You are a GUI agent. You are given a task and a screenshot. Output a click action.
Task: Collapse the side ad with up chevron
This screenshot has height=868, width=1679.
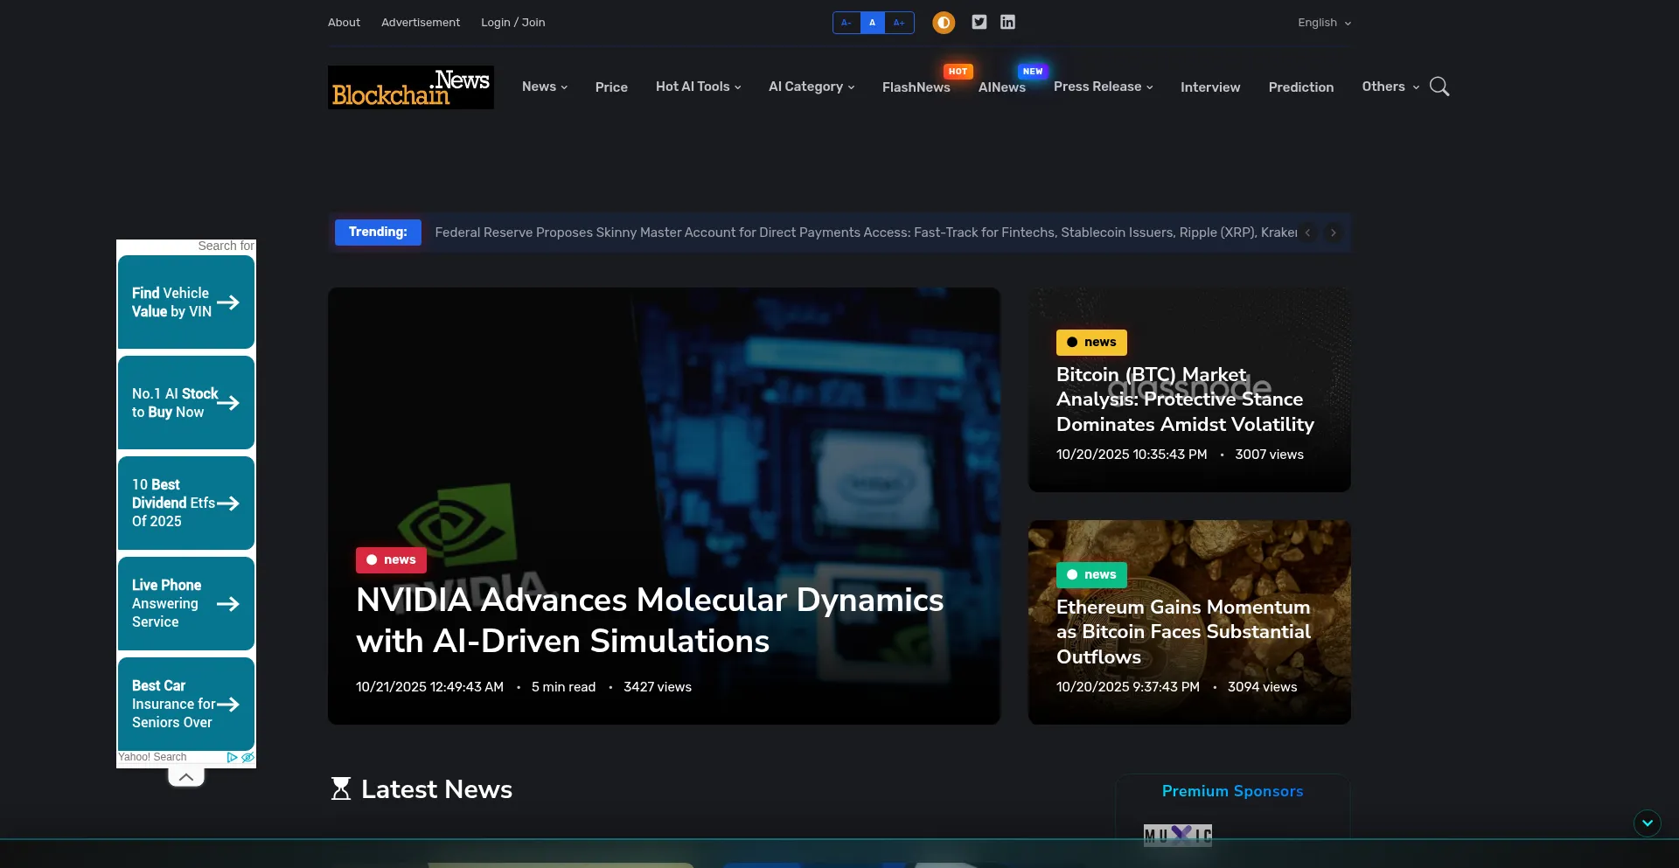[x=186, y=777]
